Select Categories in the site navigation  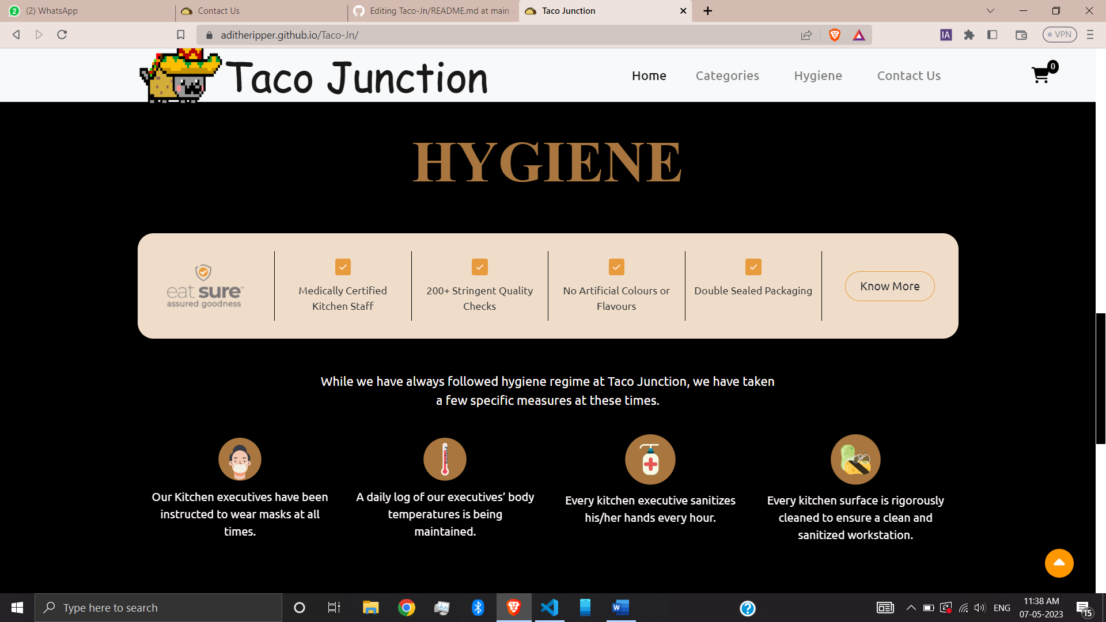click(728, 75)
